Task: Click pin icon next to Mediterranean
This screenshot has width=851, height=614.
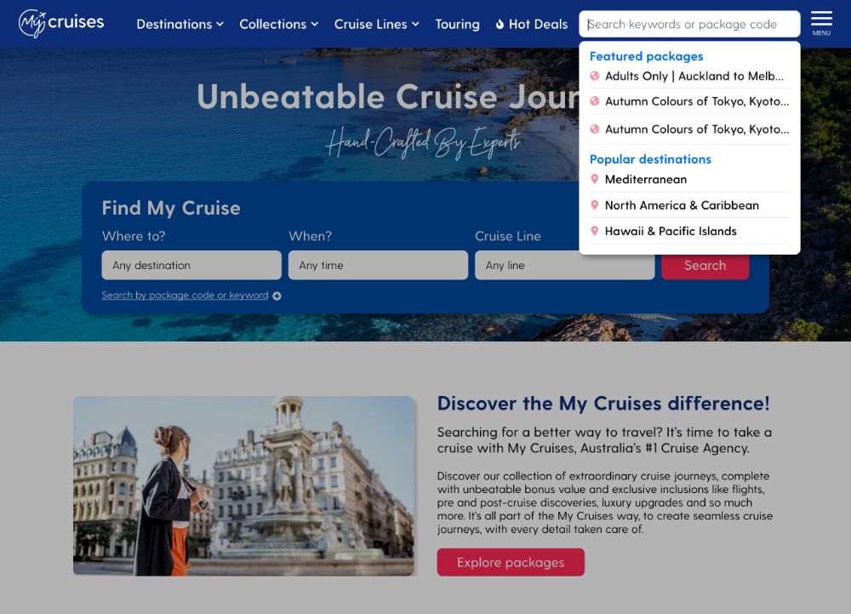Action: tap(594, 179)
